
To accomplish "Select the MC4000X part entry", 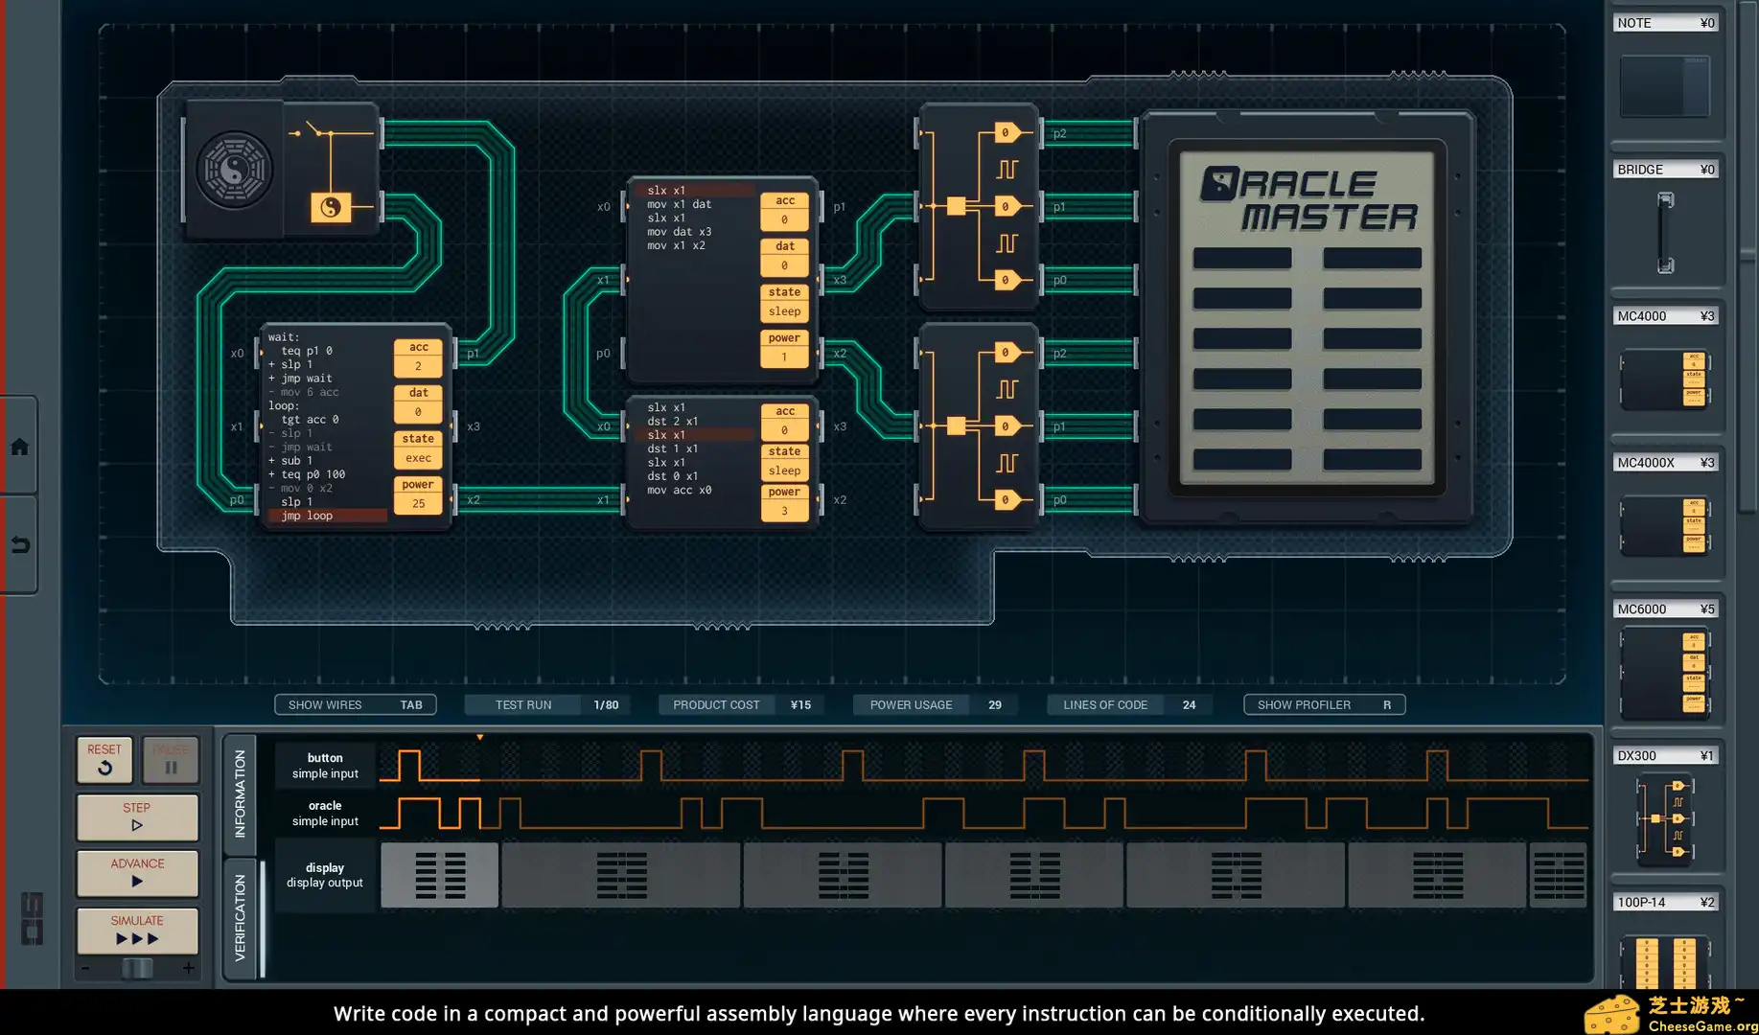I will (1665, 525).
